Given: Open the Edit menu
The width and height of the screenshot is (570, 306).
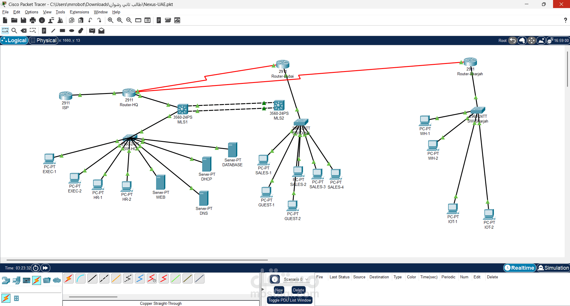Looking at the screenshot, I should coord(17,12).
